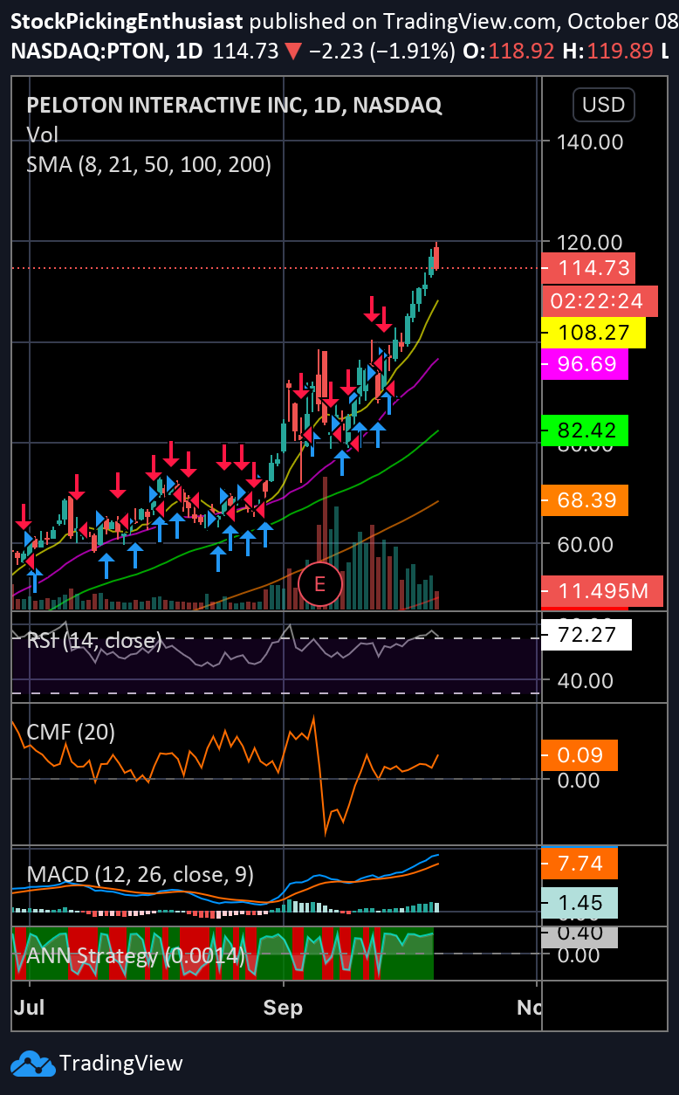Click the O:118.92 open price value
679x1095 pixels.
509,52
